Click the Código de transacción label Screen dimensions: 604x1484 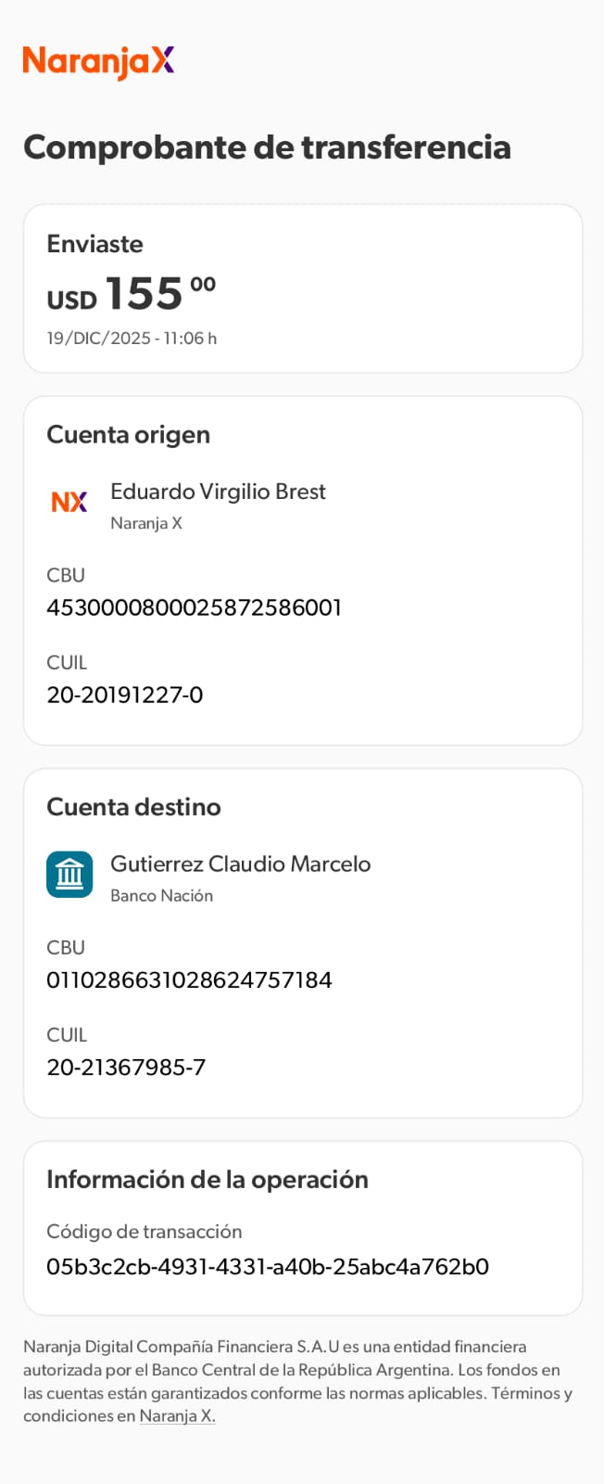coord(144,1232)
